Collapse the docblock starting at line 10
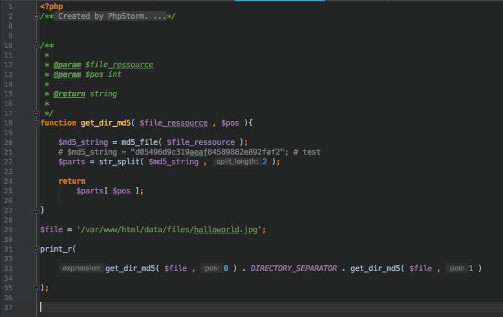Viewport: 503px width, 317px height. (36, 45)
